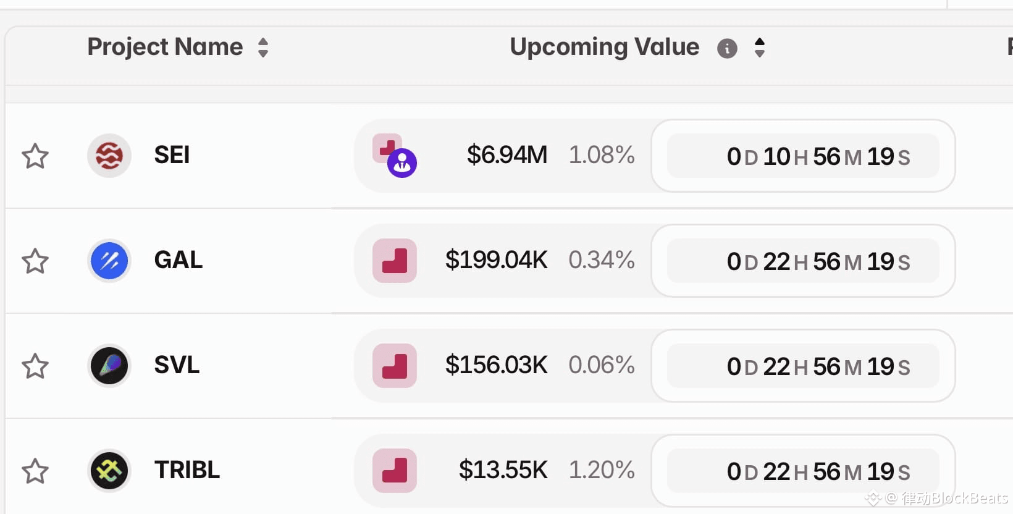This screenshot has width=1013, height=514.
Task: Click the Upcoming Value info icon
Action: click(727, 48)
